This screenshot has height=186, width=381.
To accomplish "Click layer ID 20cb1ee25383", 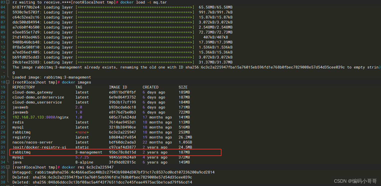I will click(x=26, y=62).
